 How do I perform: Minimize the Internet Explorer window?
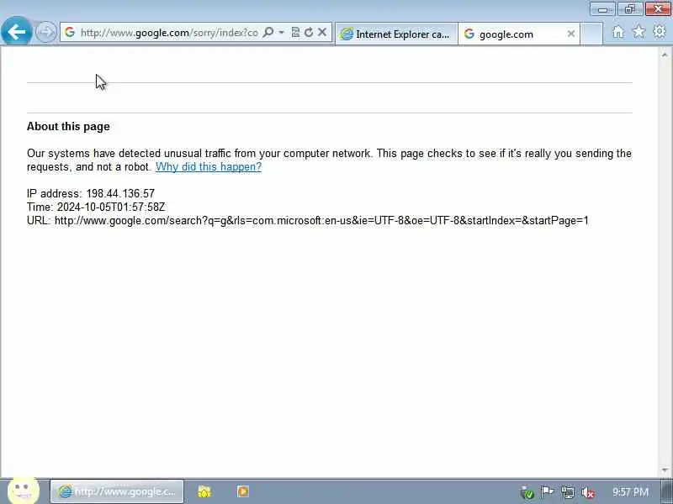tap(602, 9)
